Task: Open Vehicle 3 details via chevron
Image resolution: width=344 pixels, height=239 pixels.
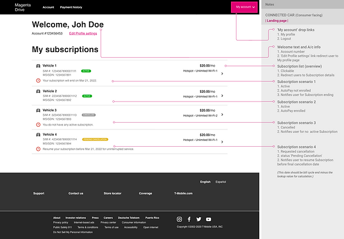Action: [x=222, y=115]
